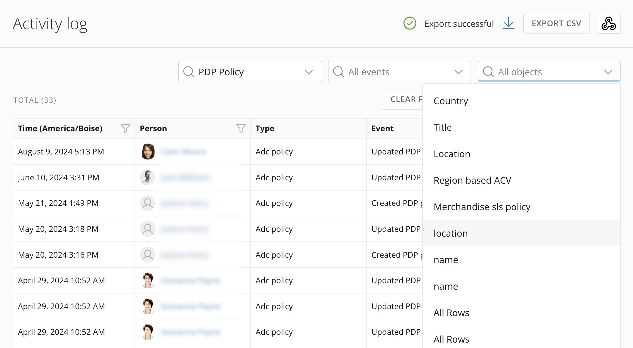Click the EXPORT CSV button
Image resolution: width=633 pixels, height=348 pixels.
(556, 23)
